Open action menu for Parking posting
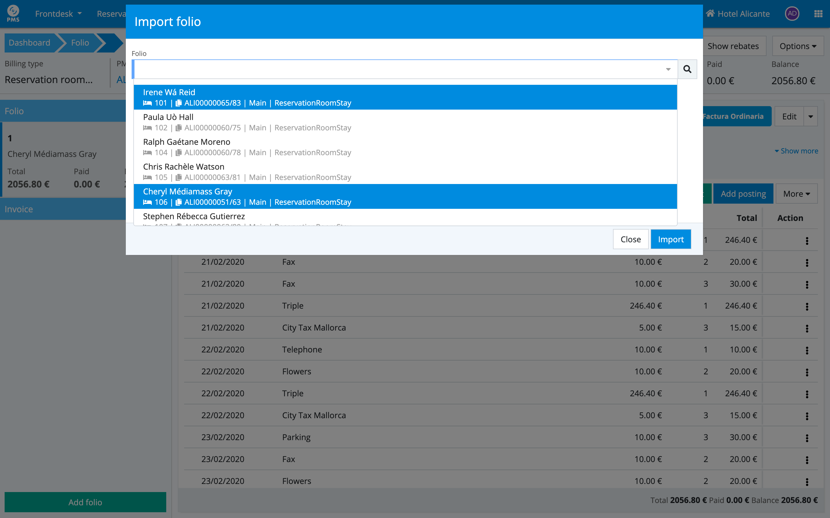Screen dimensions: 830x518 point(807,438)
